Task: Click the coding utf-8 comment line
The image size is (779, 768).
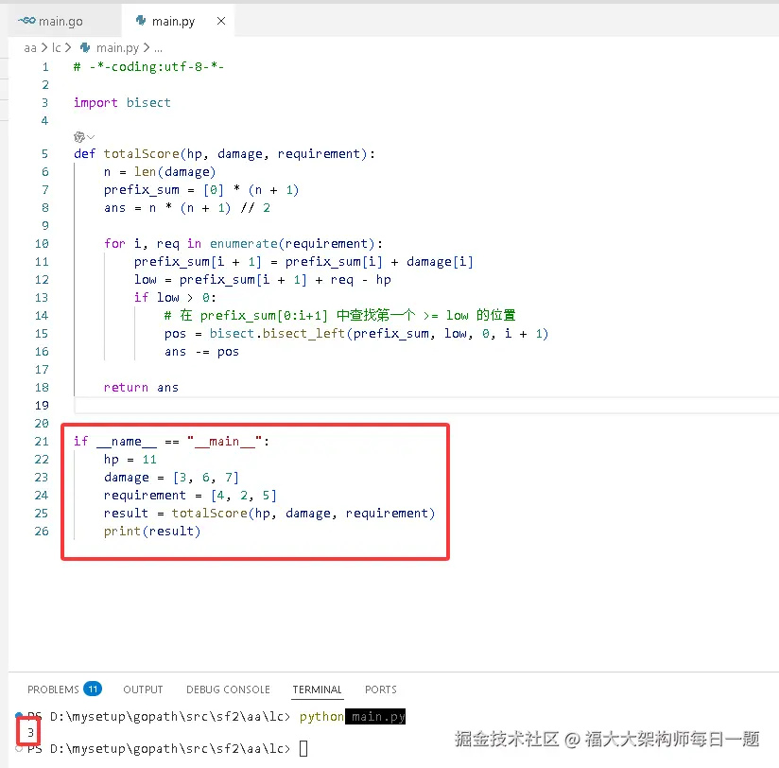Action: [x=148, y=66]
